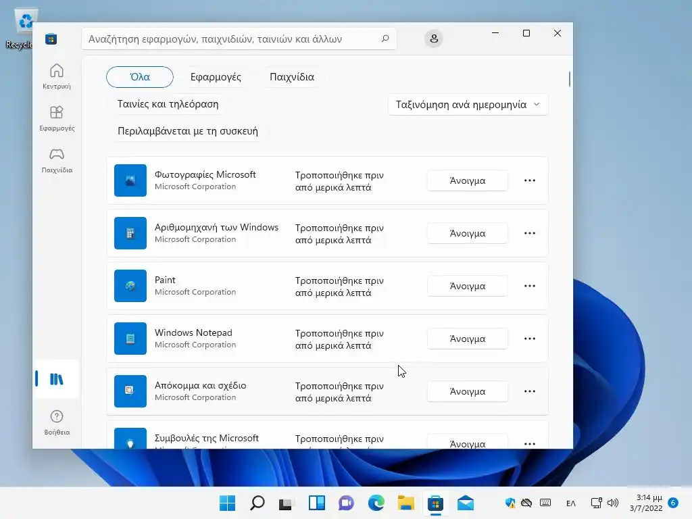
Task: Click the volume speaker tray icon
Action: tap(613, 503)
